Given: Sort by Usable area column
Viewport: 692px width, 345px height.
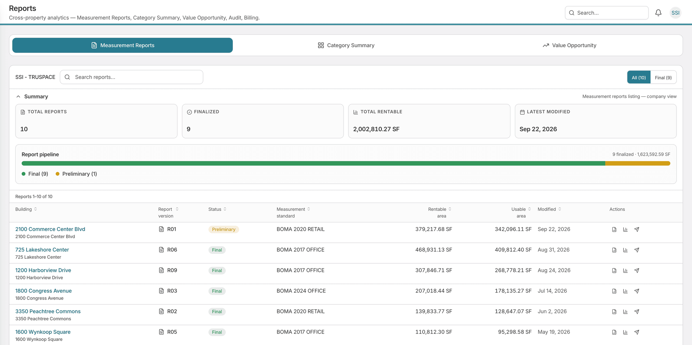Looking at the screenshot, I should [521, 212].
